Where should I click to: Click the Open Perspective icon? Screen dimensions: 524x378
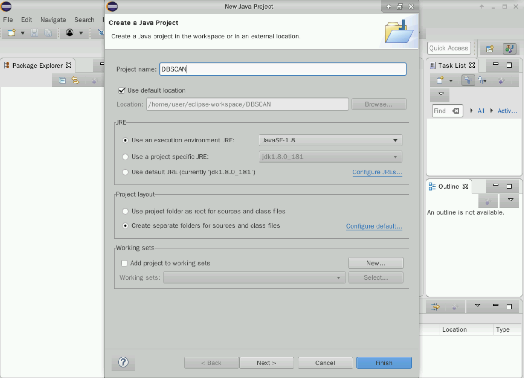coord(490,49)
